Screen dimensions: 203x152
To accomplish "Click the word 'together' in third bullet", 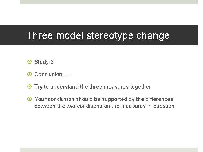I will click(x=140, y=87).
